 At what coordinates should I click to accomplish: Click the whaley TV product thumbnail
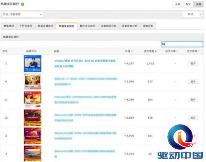click(33, 63)
